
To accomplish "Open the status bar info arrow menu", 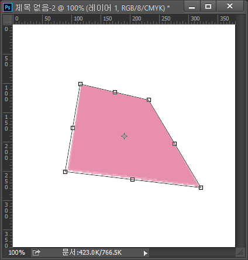I will pos(146,253).
